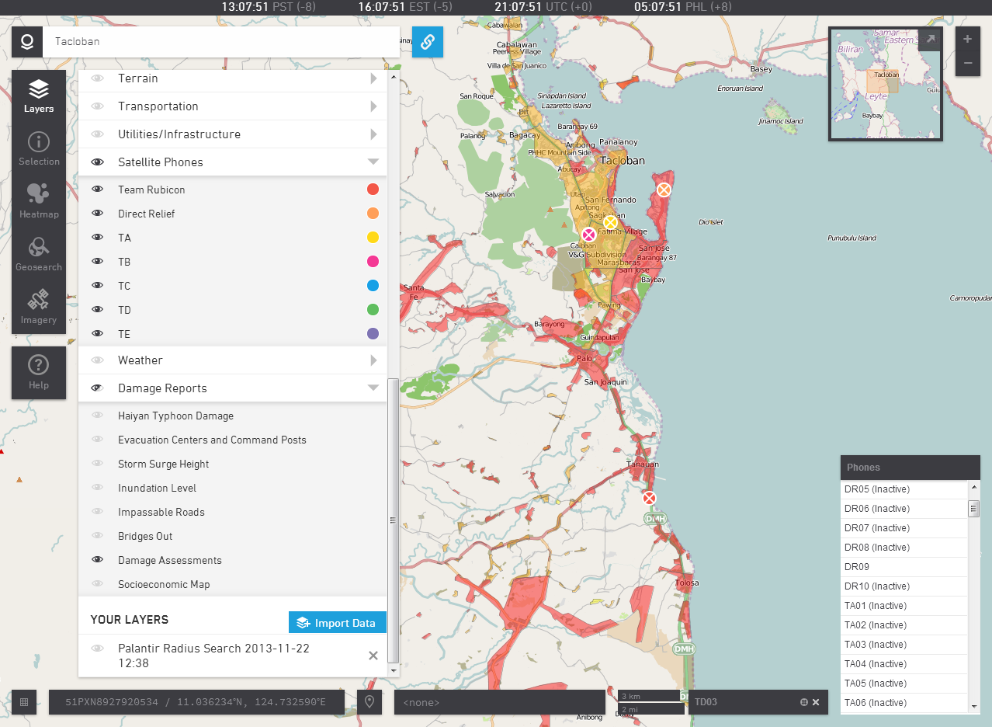Click the Phones list scrollbar thumb

(x=973, y=509)
